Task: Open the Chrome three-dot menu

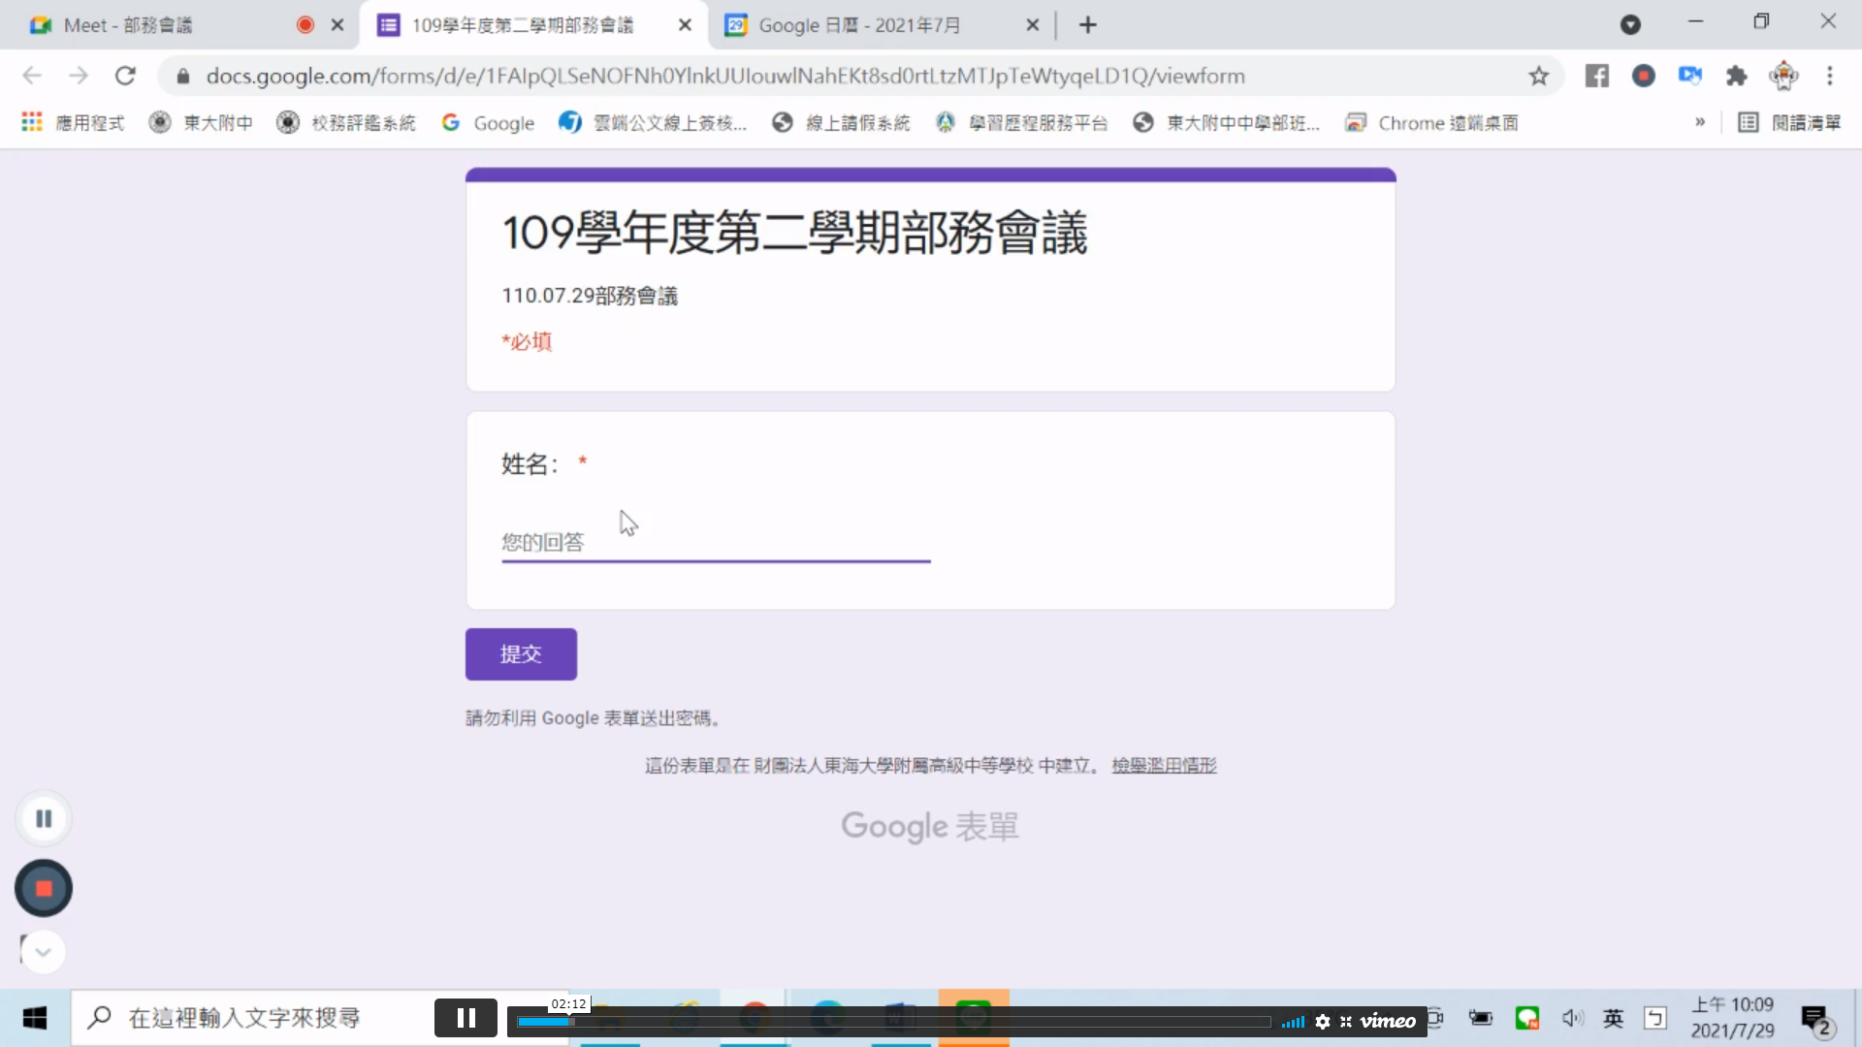Action: point(1829,76)
